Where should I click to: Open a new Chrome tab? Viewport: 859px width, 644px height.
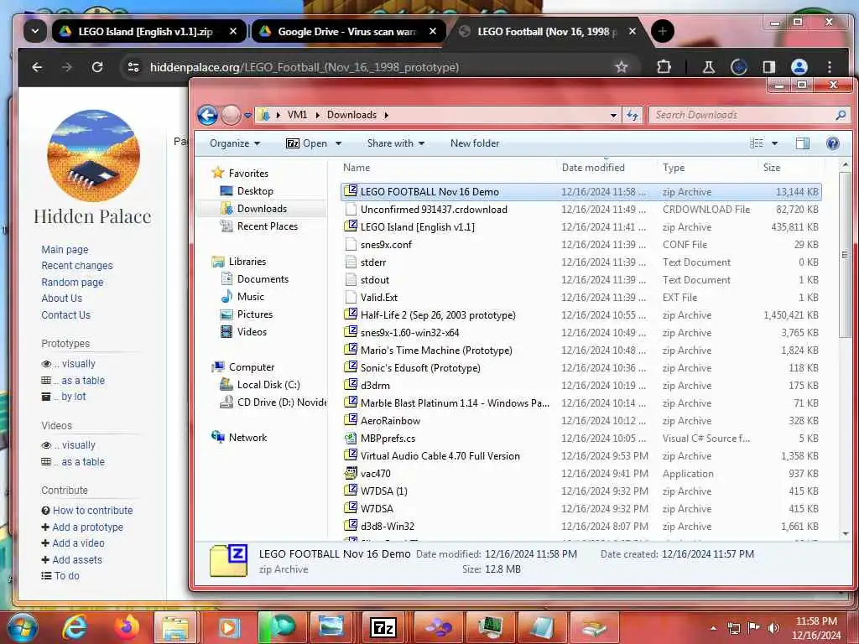[x=663, y=31]
